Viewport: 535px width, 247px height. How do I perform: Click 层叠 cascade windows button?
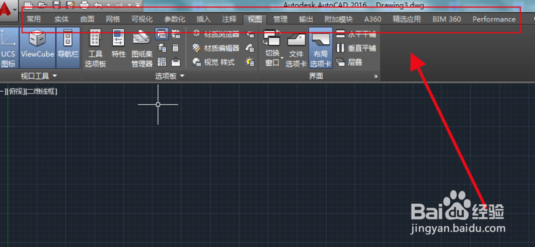pos(349,62)
